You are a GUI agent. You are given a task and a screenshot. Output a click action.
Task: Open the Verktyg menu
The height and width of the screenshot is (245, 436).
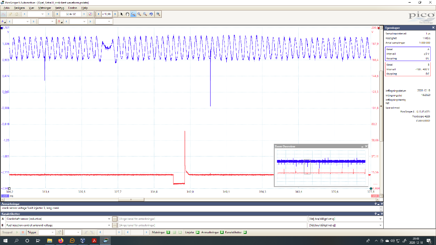tap(59, 7)
